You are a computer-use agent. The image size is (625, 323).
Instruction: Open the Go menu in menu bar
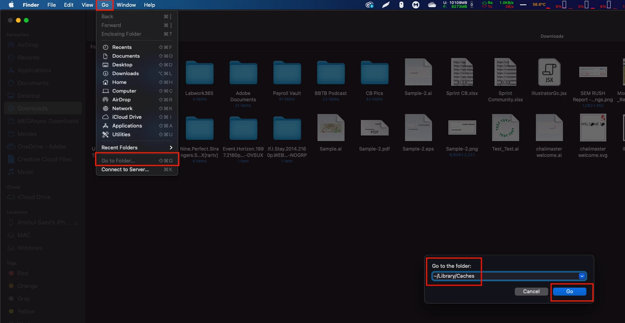[105, 5]
